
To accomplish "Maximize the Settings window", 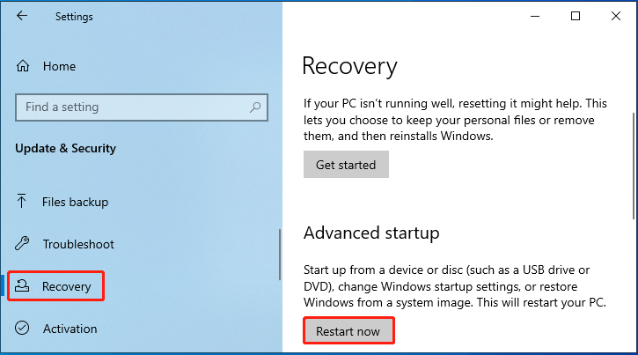I will pos(576,16).
